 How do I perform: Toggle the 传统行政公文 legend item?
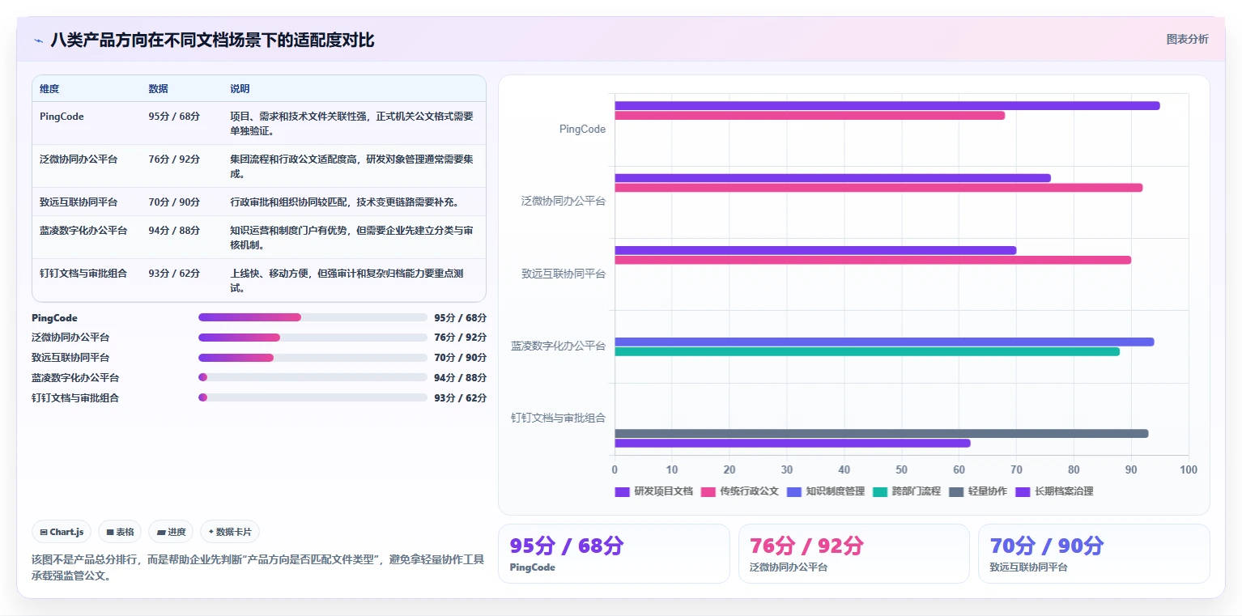740,491
